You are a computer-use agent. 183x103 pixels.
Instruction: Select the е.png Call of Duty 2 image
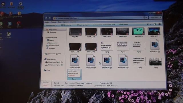(156, 62)
